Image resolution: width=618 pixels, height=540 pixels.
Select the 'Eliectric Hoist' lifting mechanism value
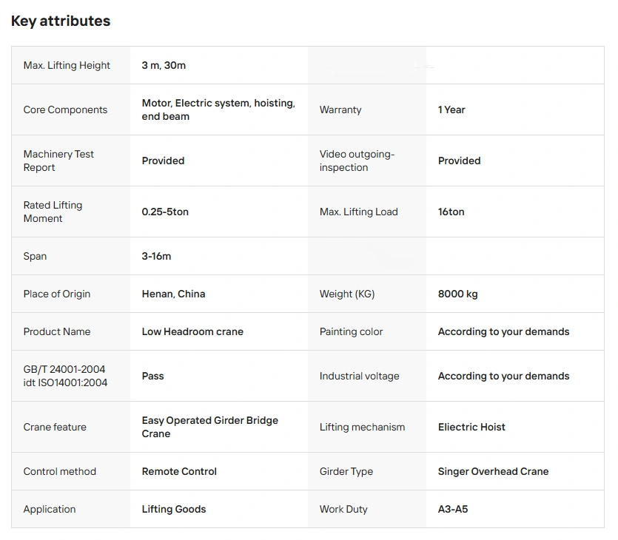pyautogui.click(x=471, y=427)
